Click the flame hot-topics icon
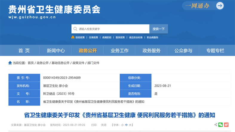 pyautogui.click(x=73, y=37)
